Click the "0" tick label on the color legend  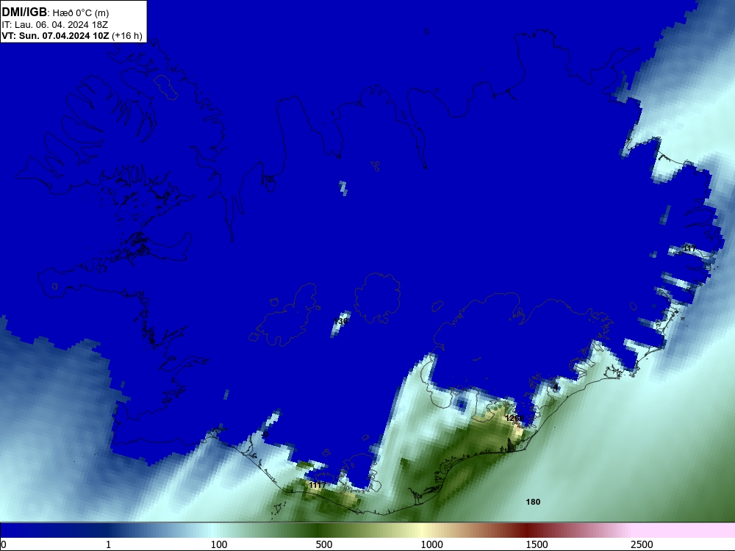tap(4, 544)
